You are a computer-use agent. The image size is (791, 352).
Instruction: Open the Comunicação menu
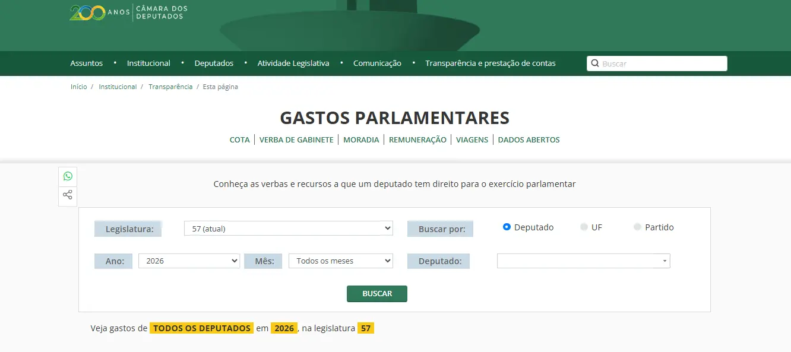[x=377, y=64]
